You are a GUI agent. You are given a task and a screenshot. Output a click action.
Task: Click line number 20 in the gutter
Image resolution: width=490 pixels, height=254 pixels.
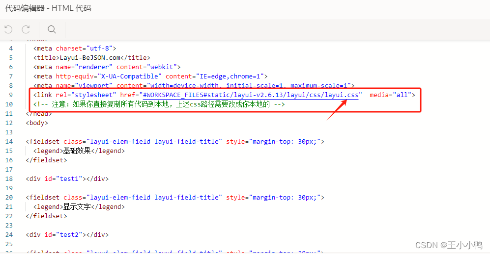click(x=9, y=198)
